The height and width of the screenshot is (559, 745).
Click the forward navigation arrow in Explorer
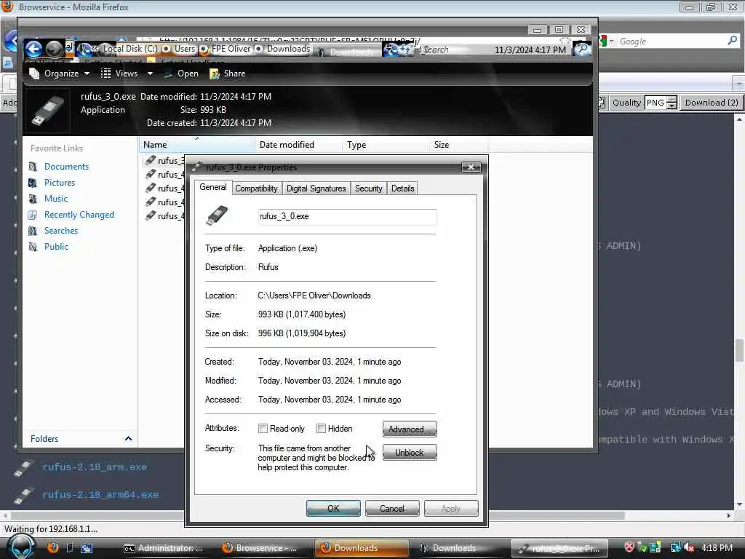[x=54, y=49]
